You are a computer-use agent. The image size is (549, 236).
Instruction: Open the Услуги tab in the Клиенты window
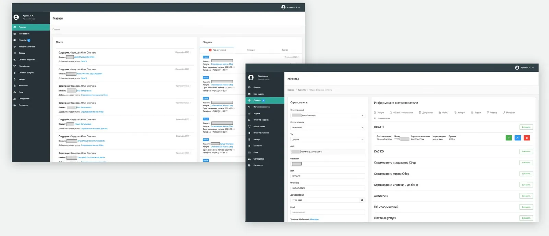coord(379,113)
